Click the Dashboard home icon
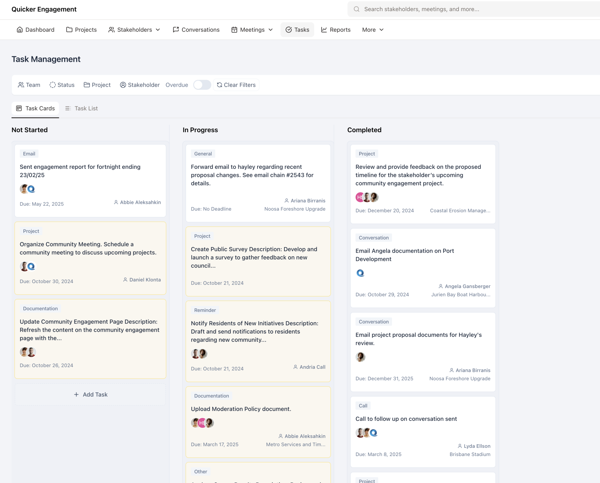The height and width of the screenshot is (483, 600). coord(20,30)
